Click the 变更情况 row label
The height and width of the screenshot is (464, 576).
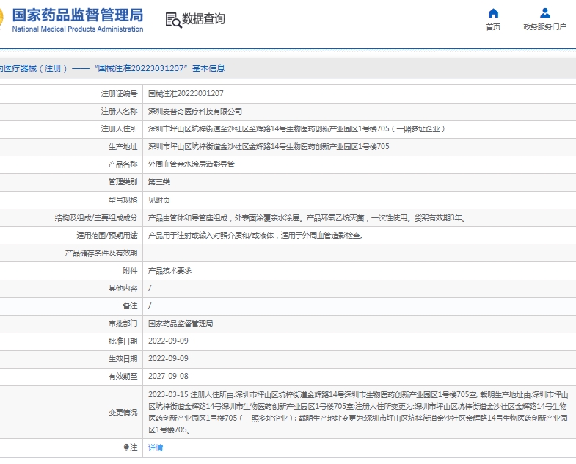(123, 413)
